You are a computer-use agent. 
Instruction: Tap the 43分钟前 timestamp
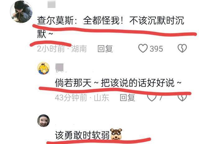coord(71,98)
